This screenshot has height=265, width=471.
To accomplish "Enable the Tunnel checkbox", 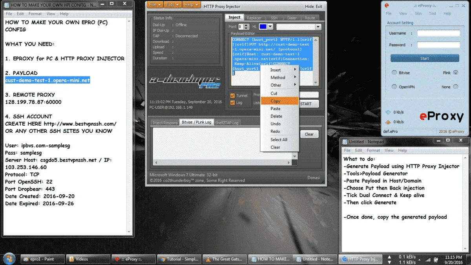I will pos(233,95).
